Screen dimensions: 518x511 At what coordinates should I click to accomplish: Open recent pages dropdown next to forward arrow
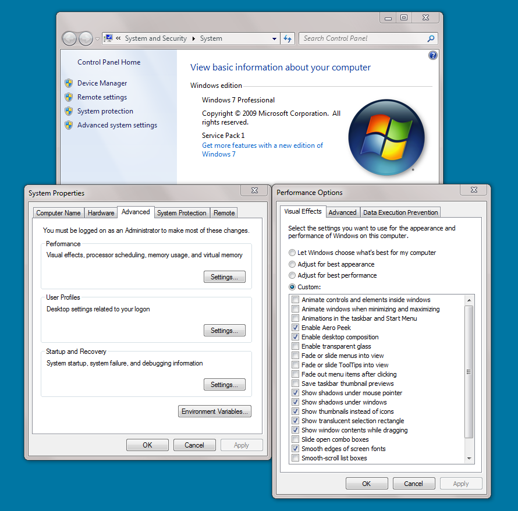click(x=97, y=38)
